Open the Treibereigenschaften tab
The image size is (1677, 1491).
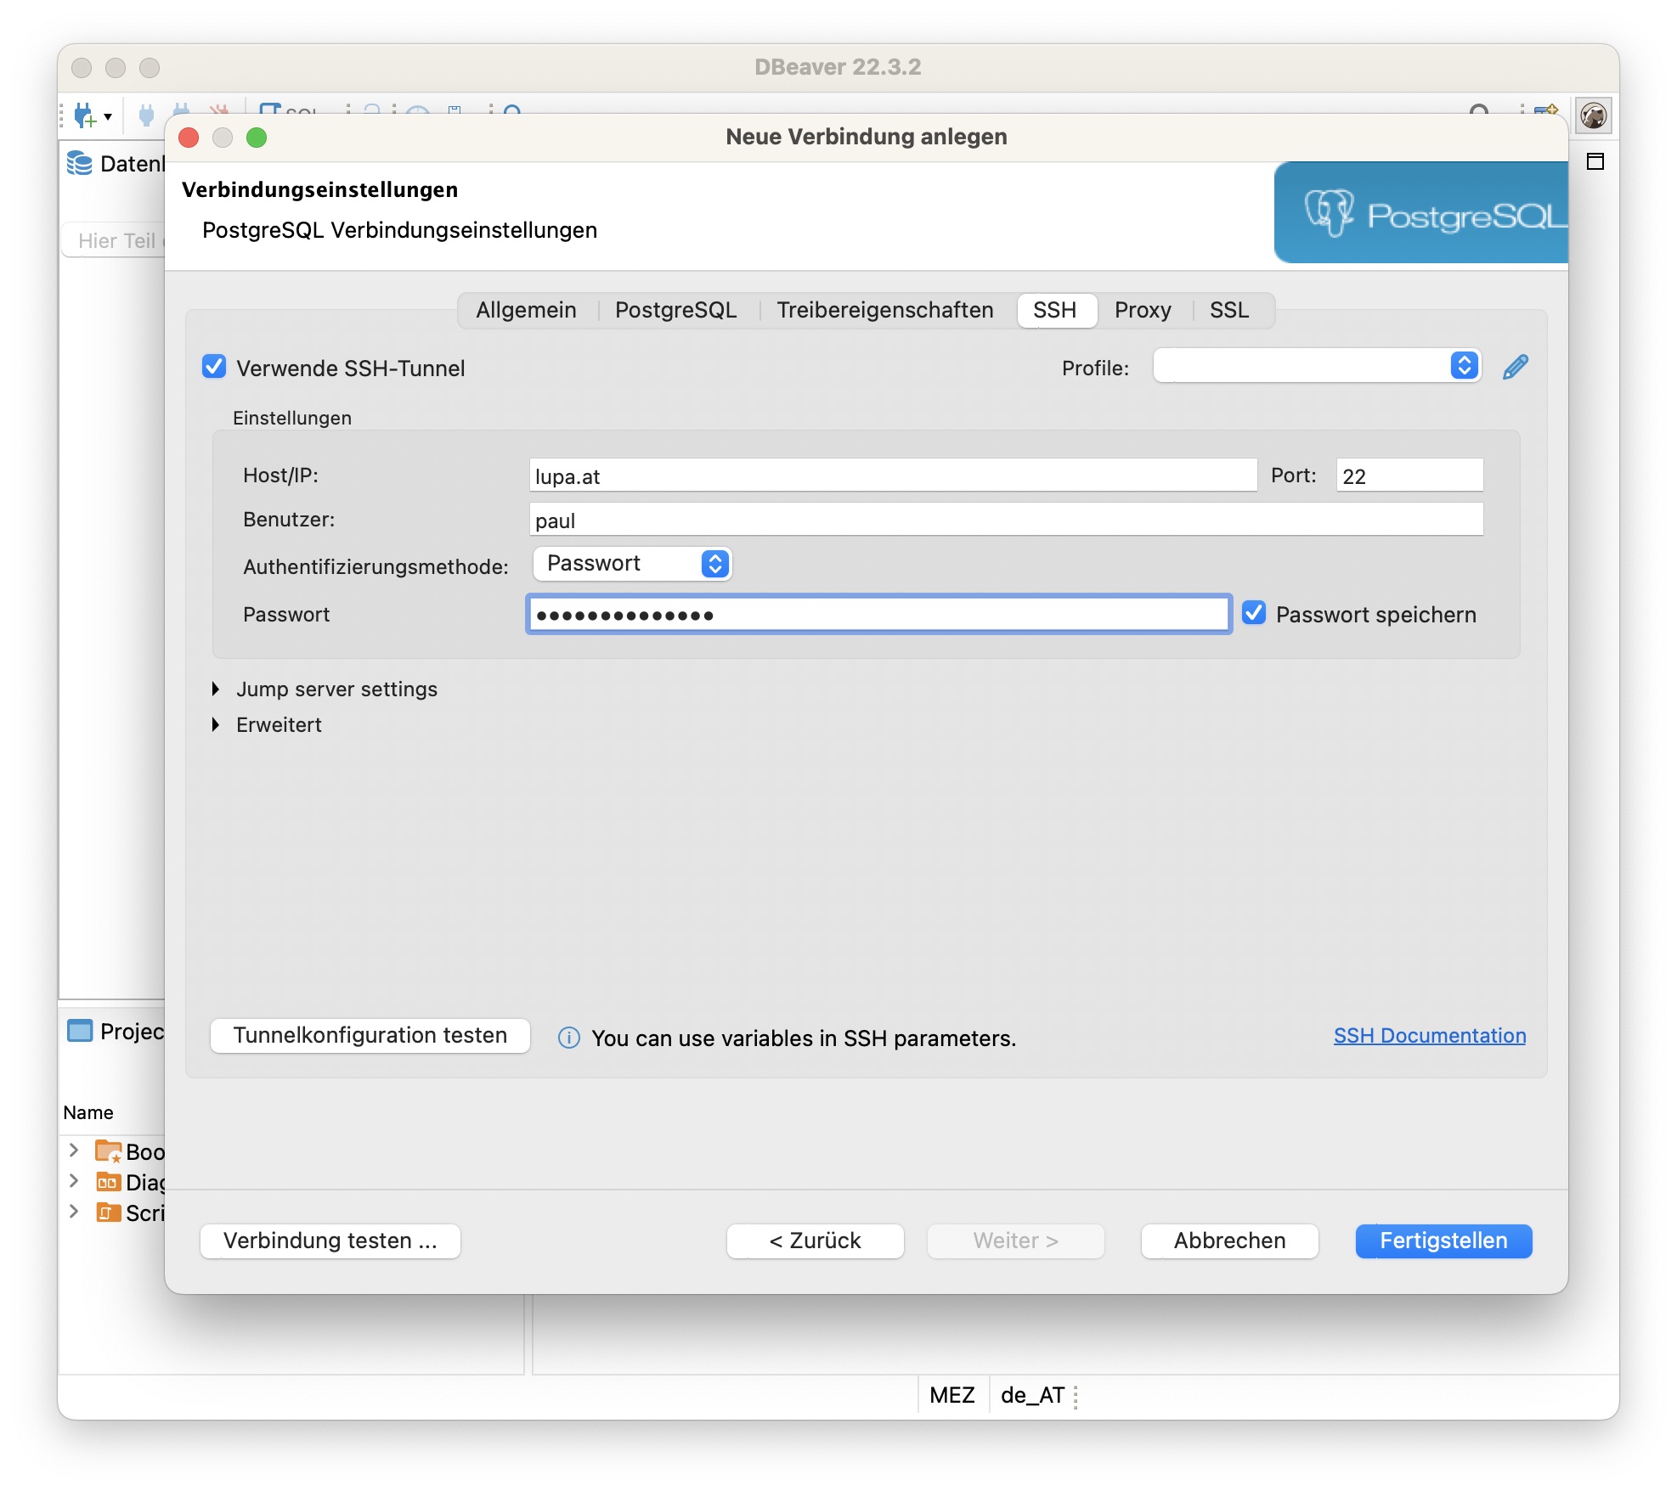point(884,310)
